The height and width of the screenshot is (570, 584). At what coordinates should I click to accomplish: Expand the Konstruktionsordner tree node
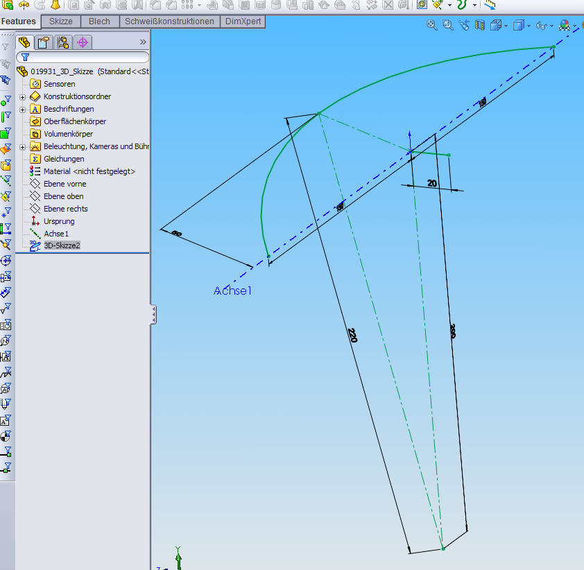tap(23, 96)
